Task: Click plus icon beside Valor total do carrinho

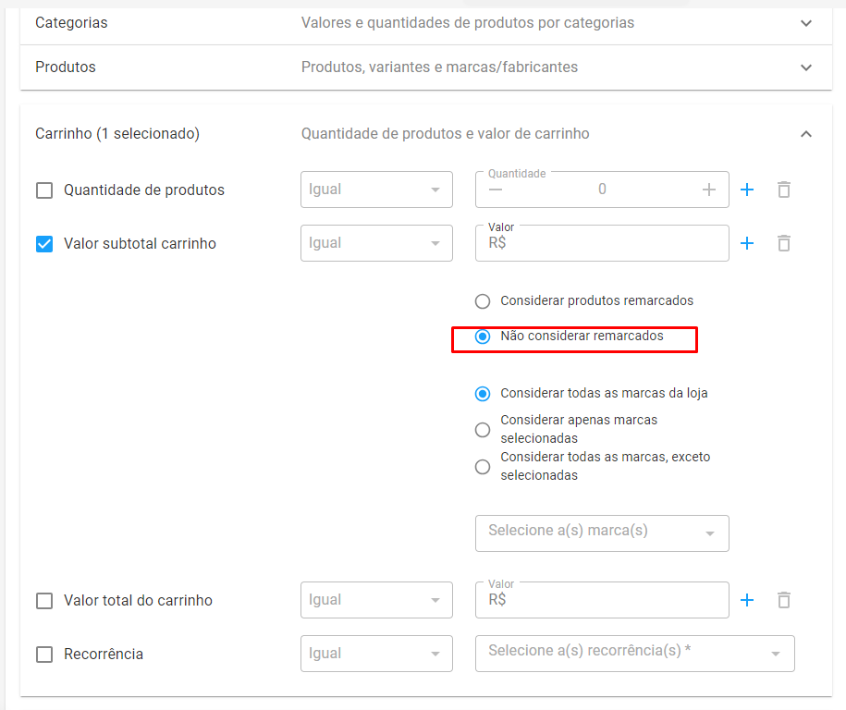Action: coord(747,600)
